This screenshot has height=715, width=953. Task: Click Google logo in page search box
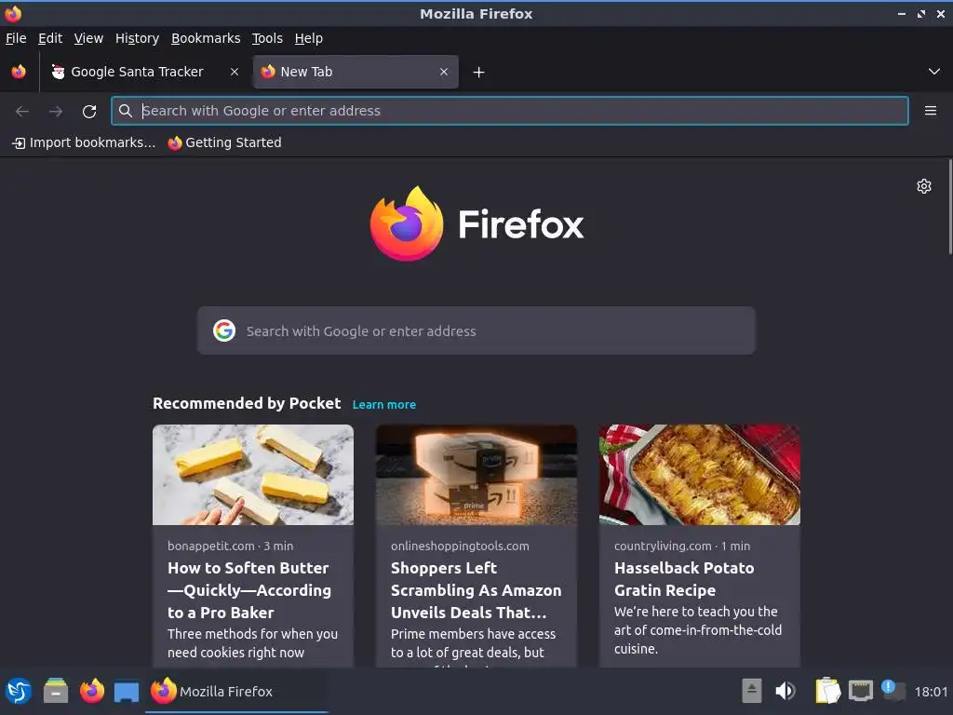(x=224, y=331)
